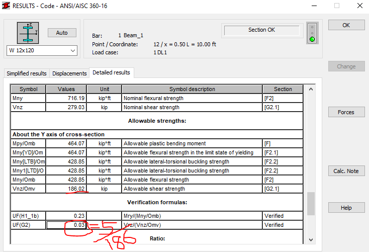This screenshot has width=369, height=252.
Task: Click the [F2.1] section reference cell
Action: [x=283, y=152]
